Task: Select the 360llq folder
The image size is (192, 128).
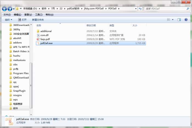Action: (15, 29)
